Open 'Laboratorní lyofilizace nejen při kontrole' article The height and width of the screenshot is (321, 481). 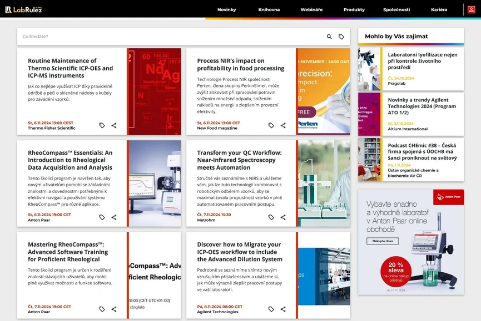point(423,61)
